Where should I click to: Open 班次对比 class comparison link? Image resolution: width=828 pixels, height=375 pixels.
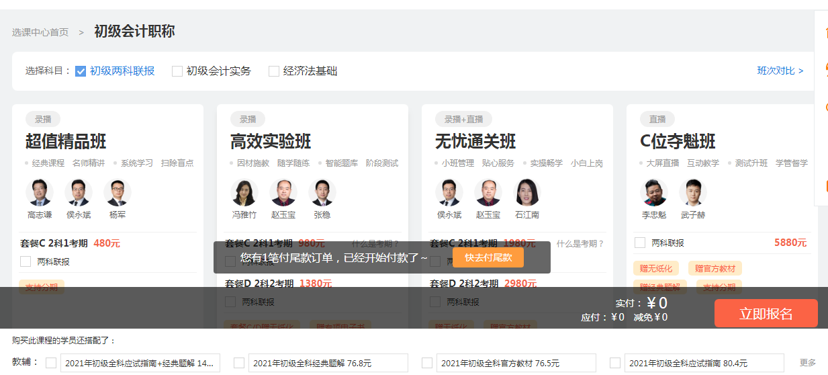click(x=780, y=71)
